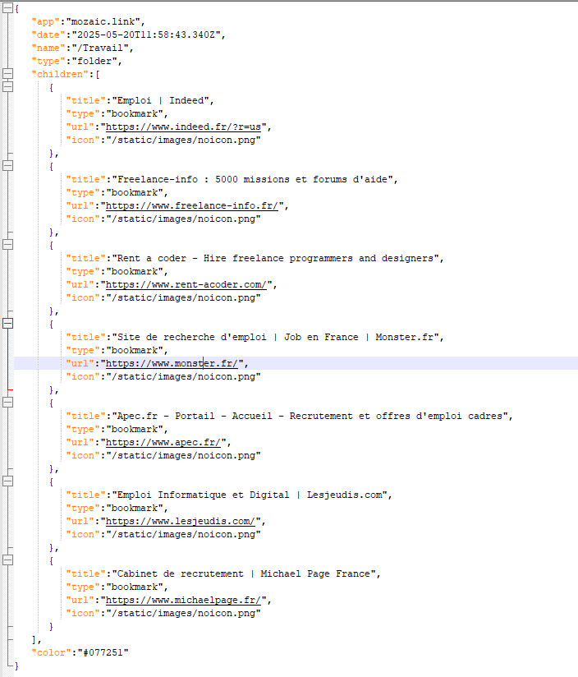Click the "color" key
The image size is (578, 677).
coord(52,653)
